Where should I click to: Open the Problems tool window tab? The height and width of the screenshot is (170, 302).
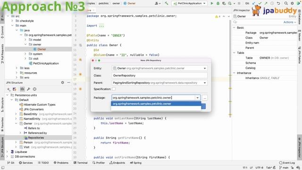coord(61,162)
